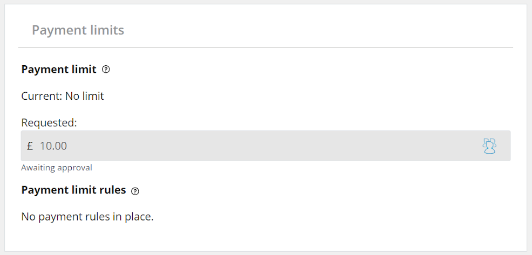Click the Requested: field label
532x255 pixels.
(49, 123)
